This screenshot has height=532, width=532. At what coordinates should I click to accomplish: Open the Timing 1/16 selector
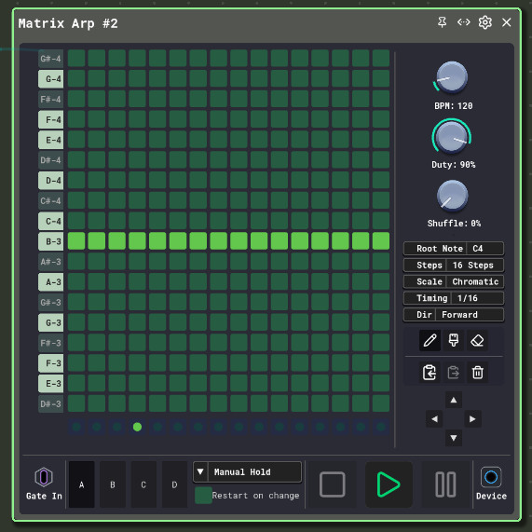click(454, 298)
